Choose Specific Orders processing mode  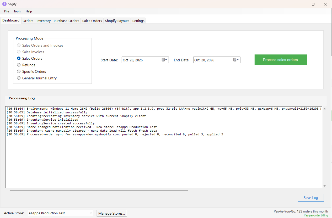coord(31,71)
